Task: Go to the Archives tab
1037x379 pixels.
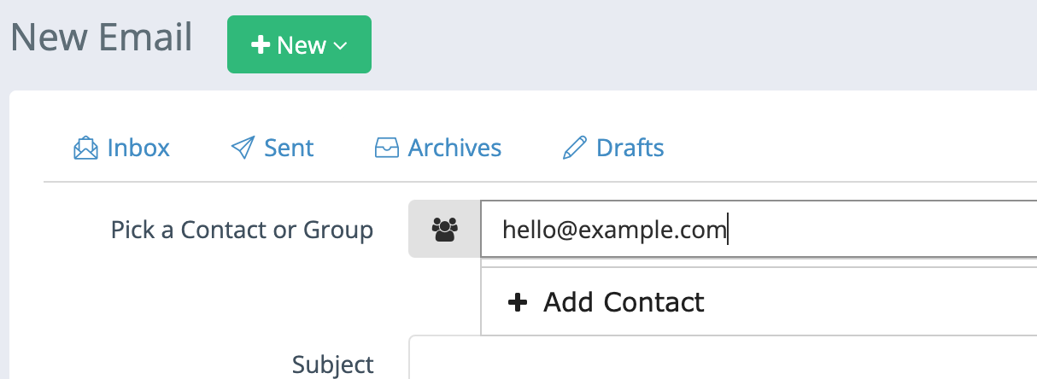Action: [454, 148]
